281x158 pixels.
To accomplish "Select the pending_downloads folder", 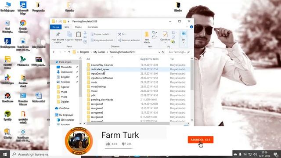I will click(x=102, y=100).
